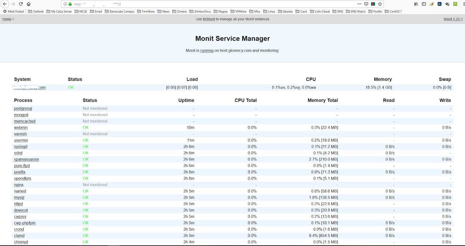Open the postfix process link in table

[19, 172]
